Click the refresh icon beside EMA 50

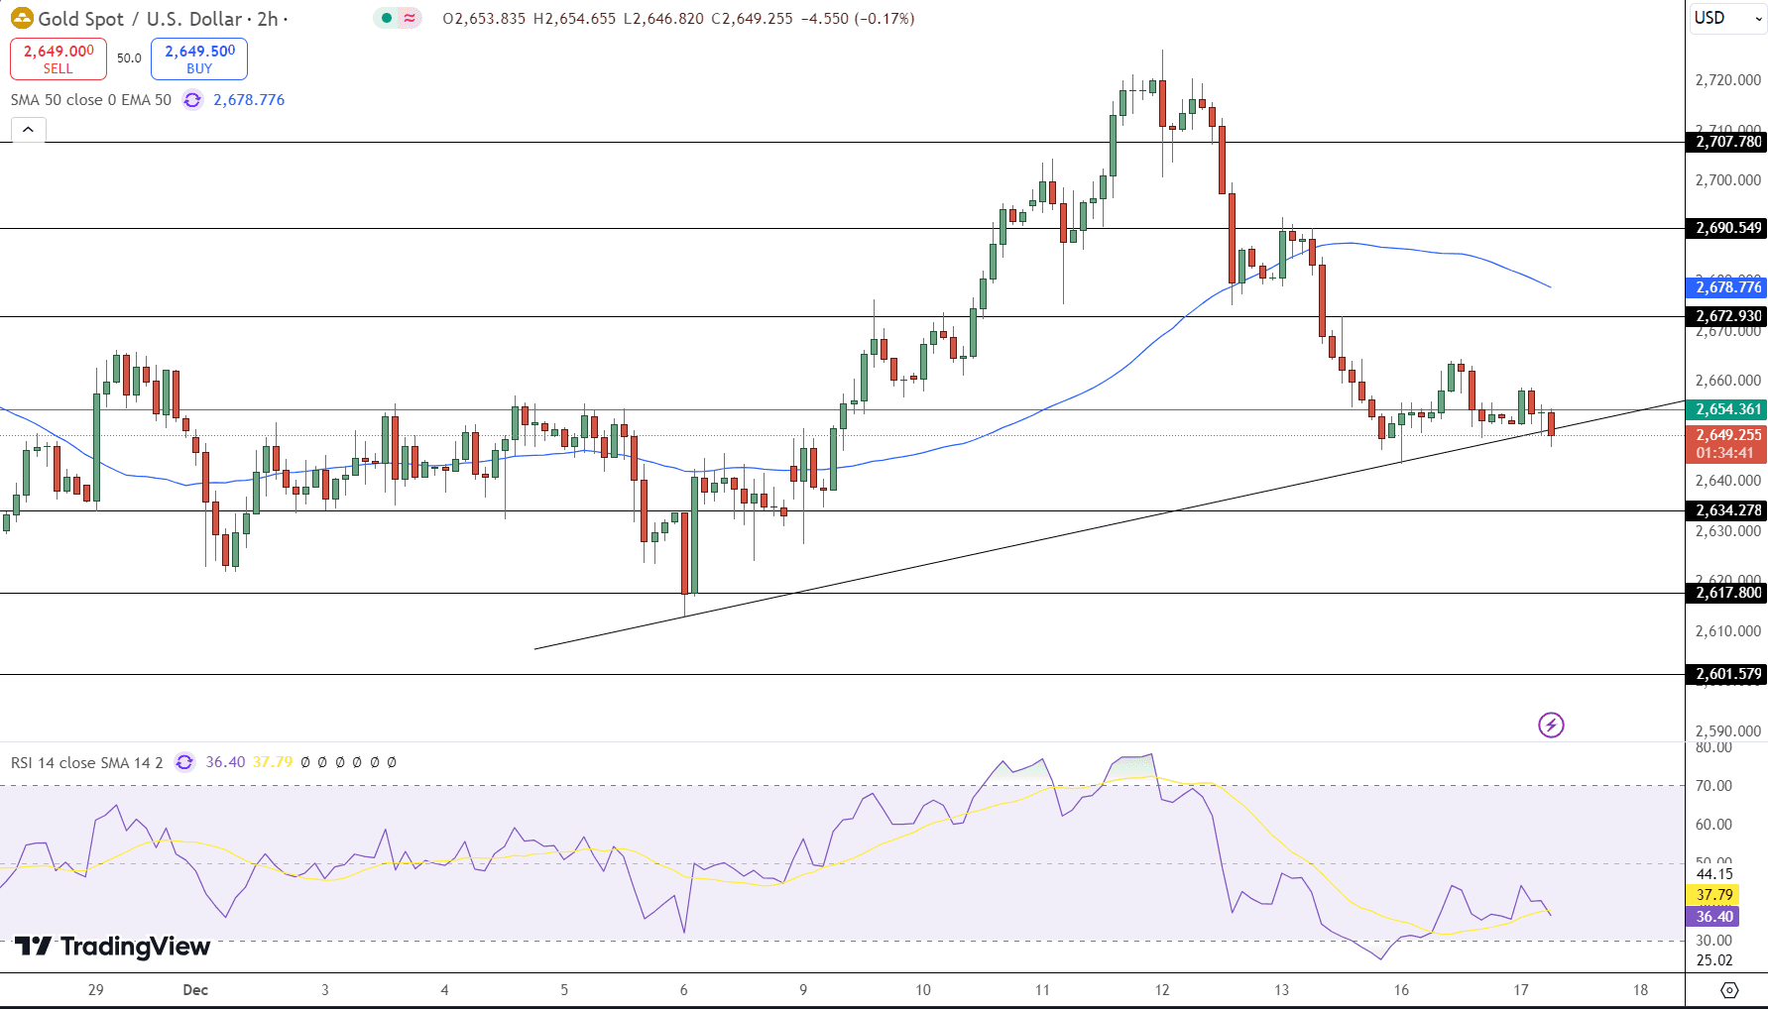click(192, 100)
